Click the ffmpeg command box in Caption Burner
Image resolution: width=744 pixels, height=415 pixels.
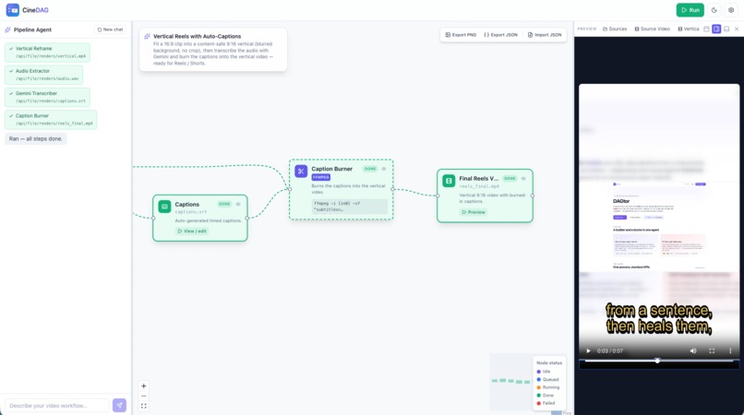(349, 207)
